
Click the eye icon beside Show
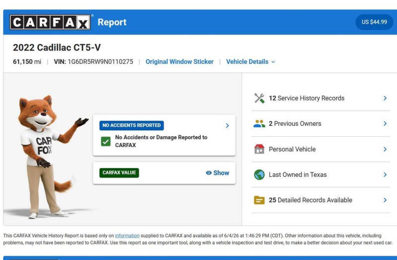coord(208,173)
